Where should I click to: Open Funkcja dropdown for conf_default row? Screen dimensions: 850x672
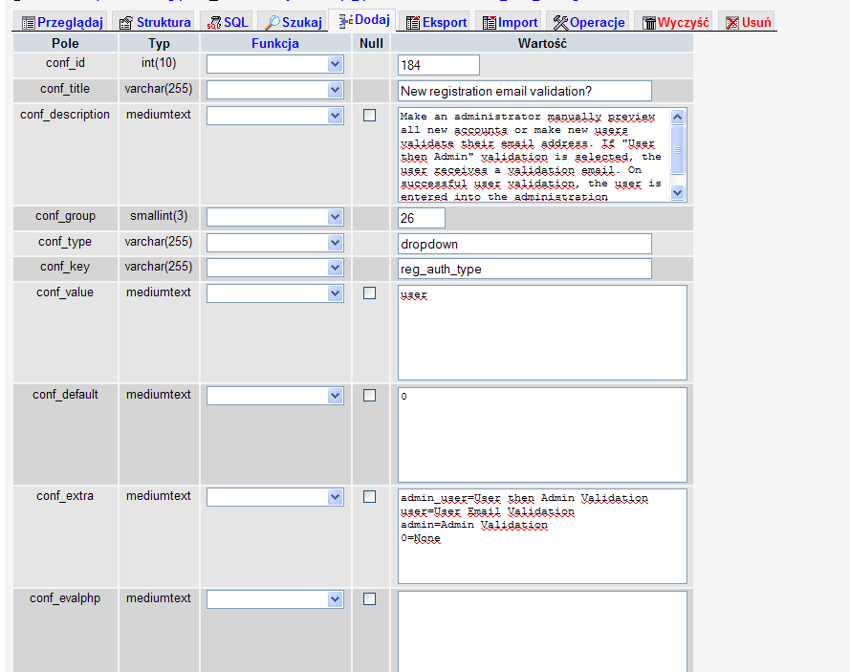[275, 396]
